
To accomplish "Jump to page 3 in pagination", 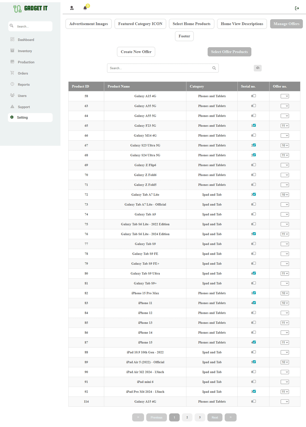I will pyautogui.click(x=200, y=417).
